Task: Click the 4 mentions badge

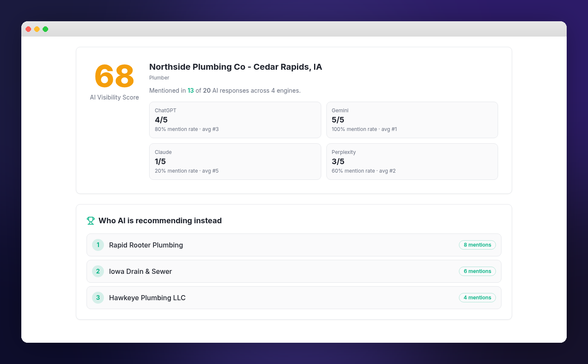Action: 477,298
